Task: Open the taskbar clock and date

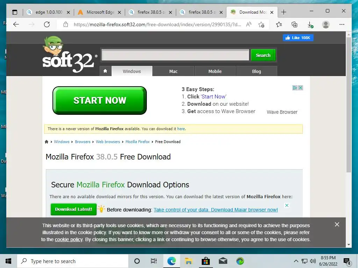Action: click(x=328, y=261)
